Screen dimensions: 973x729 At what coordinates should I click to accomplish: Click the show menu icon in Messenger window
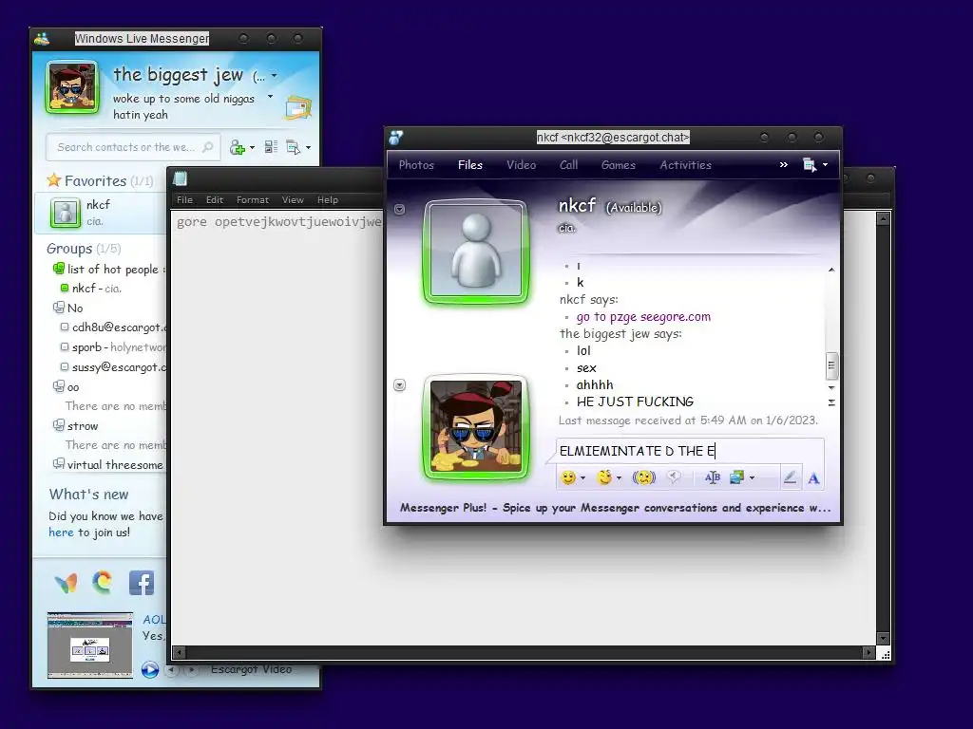tap(293, 147)
